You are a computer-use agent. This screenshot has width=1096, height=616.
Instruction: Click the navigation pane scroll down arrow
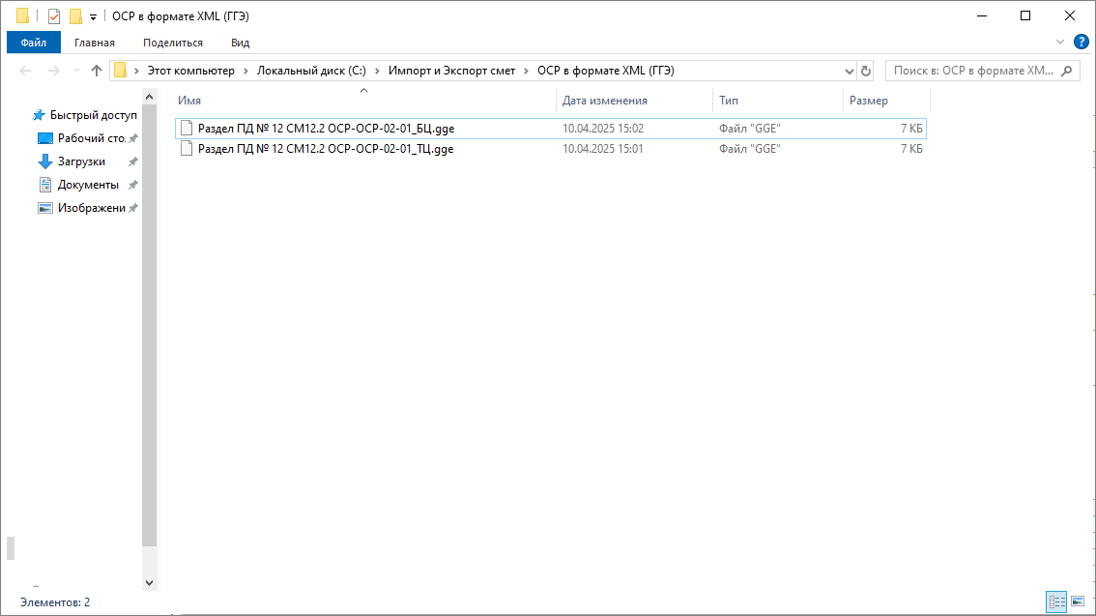pos(149,583)
